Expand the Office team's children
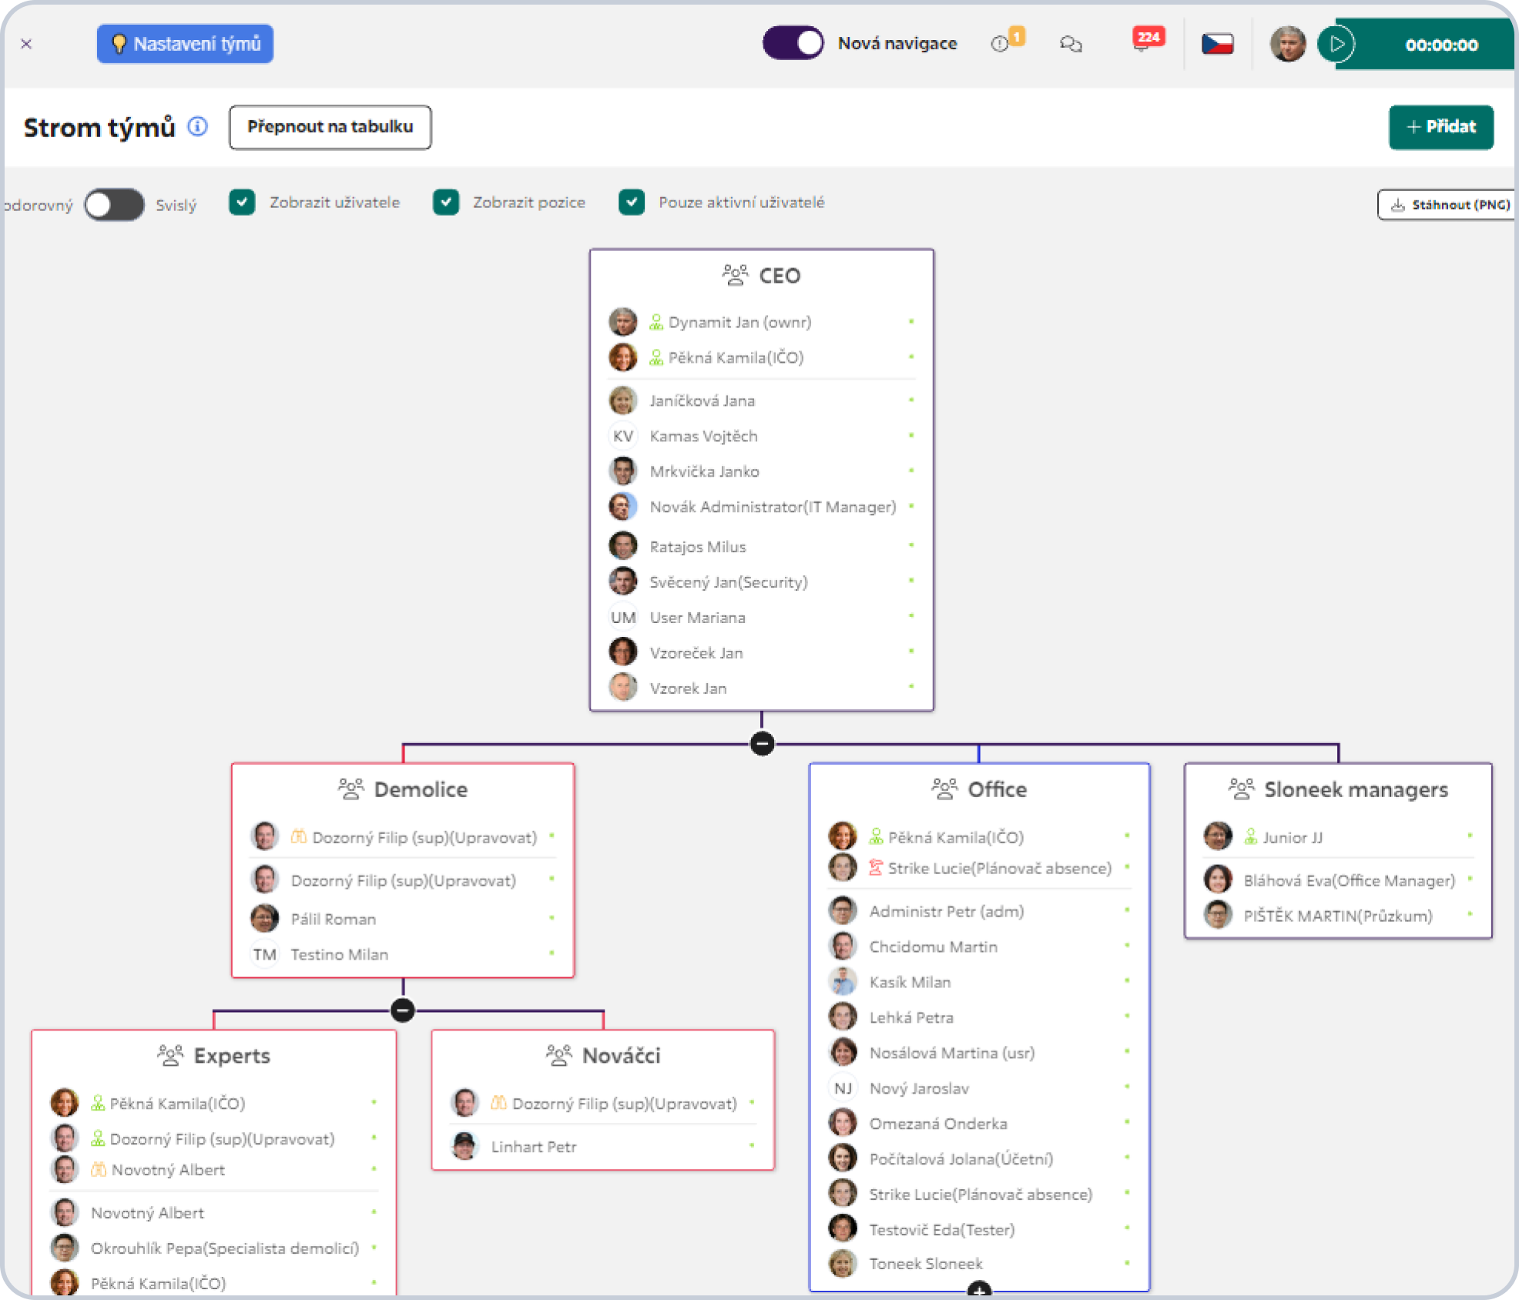The width and height of the screenshot is (1519, 1300). point(979,1289)
